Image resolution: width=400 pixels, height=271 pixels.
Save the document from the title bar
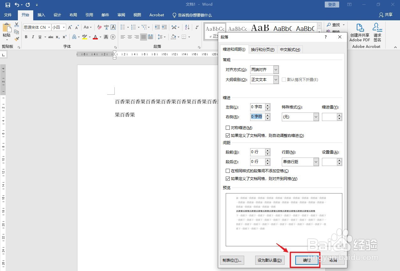tap(8, 5)
